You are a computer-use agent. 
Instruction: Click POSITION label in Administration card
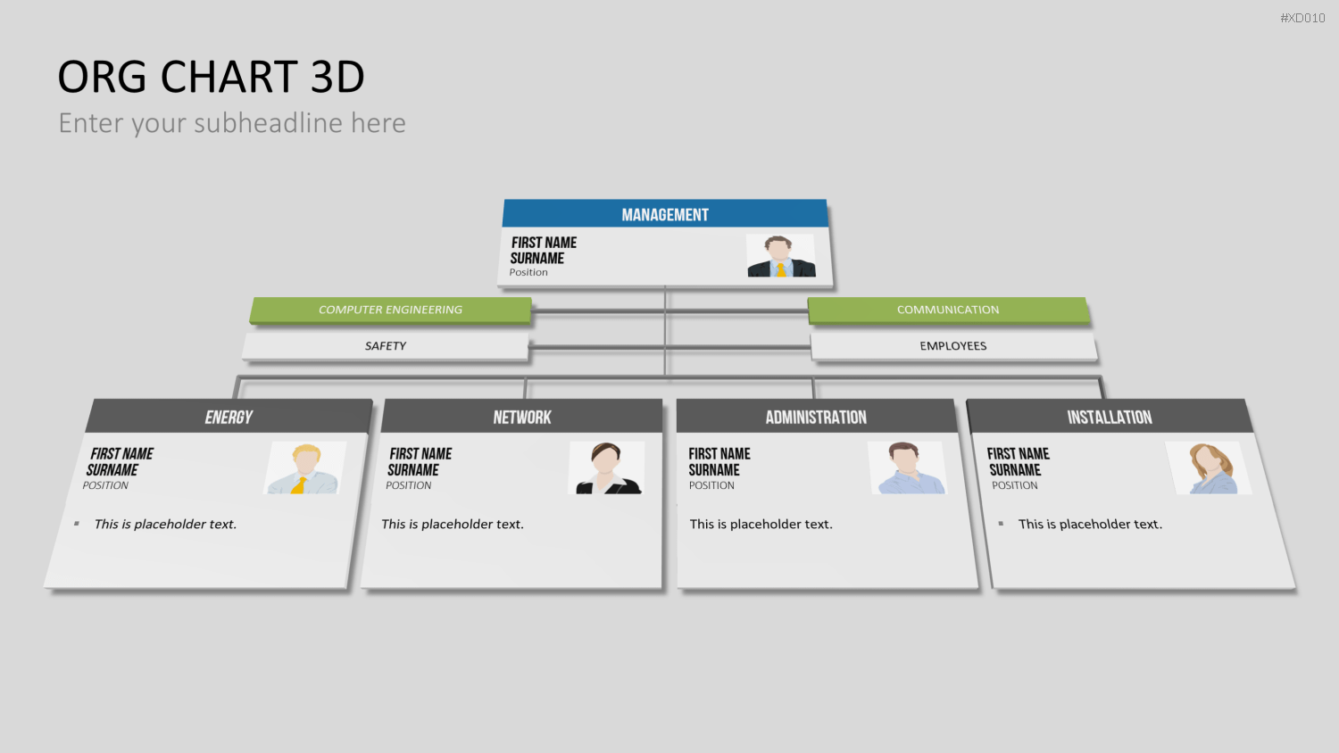coord(711,485)
